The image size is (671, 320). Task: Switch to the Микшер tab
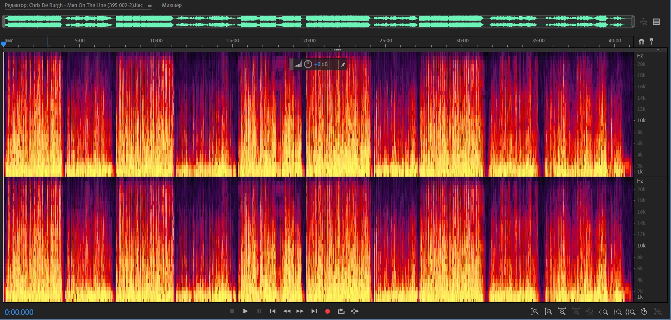(x=172, y=6)
